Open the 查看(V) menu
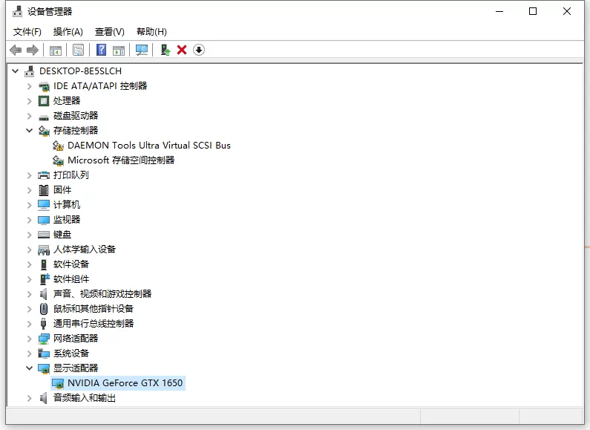 tap(110, 32)
